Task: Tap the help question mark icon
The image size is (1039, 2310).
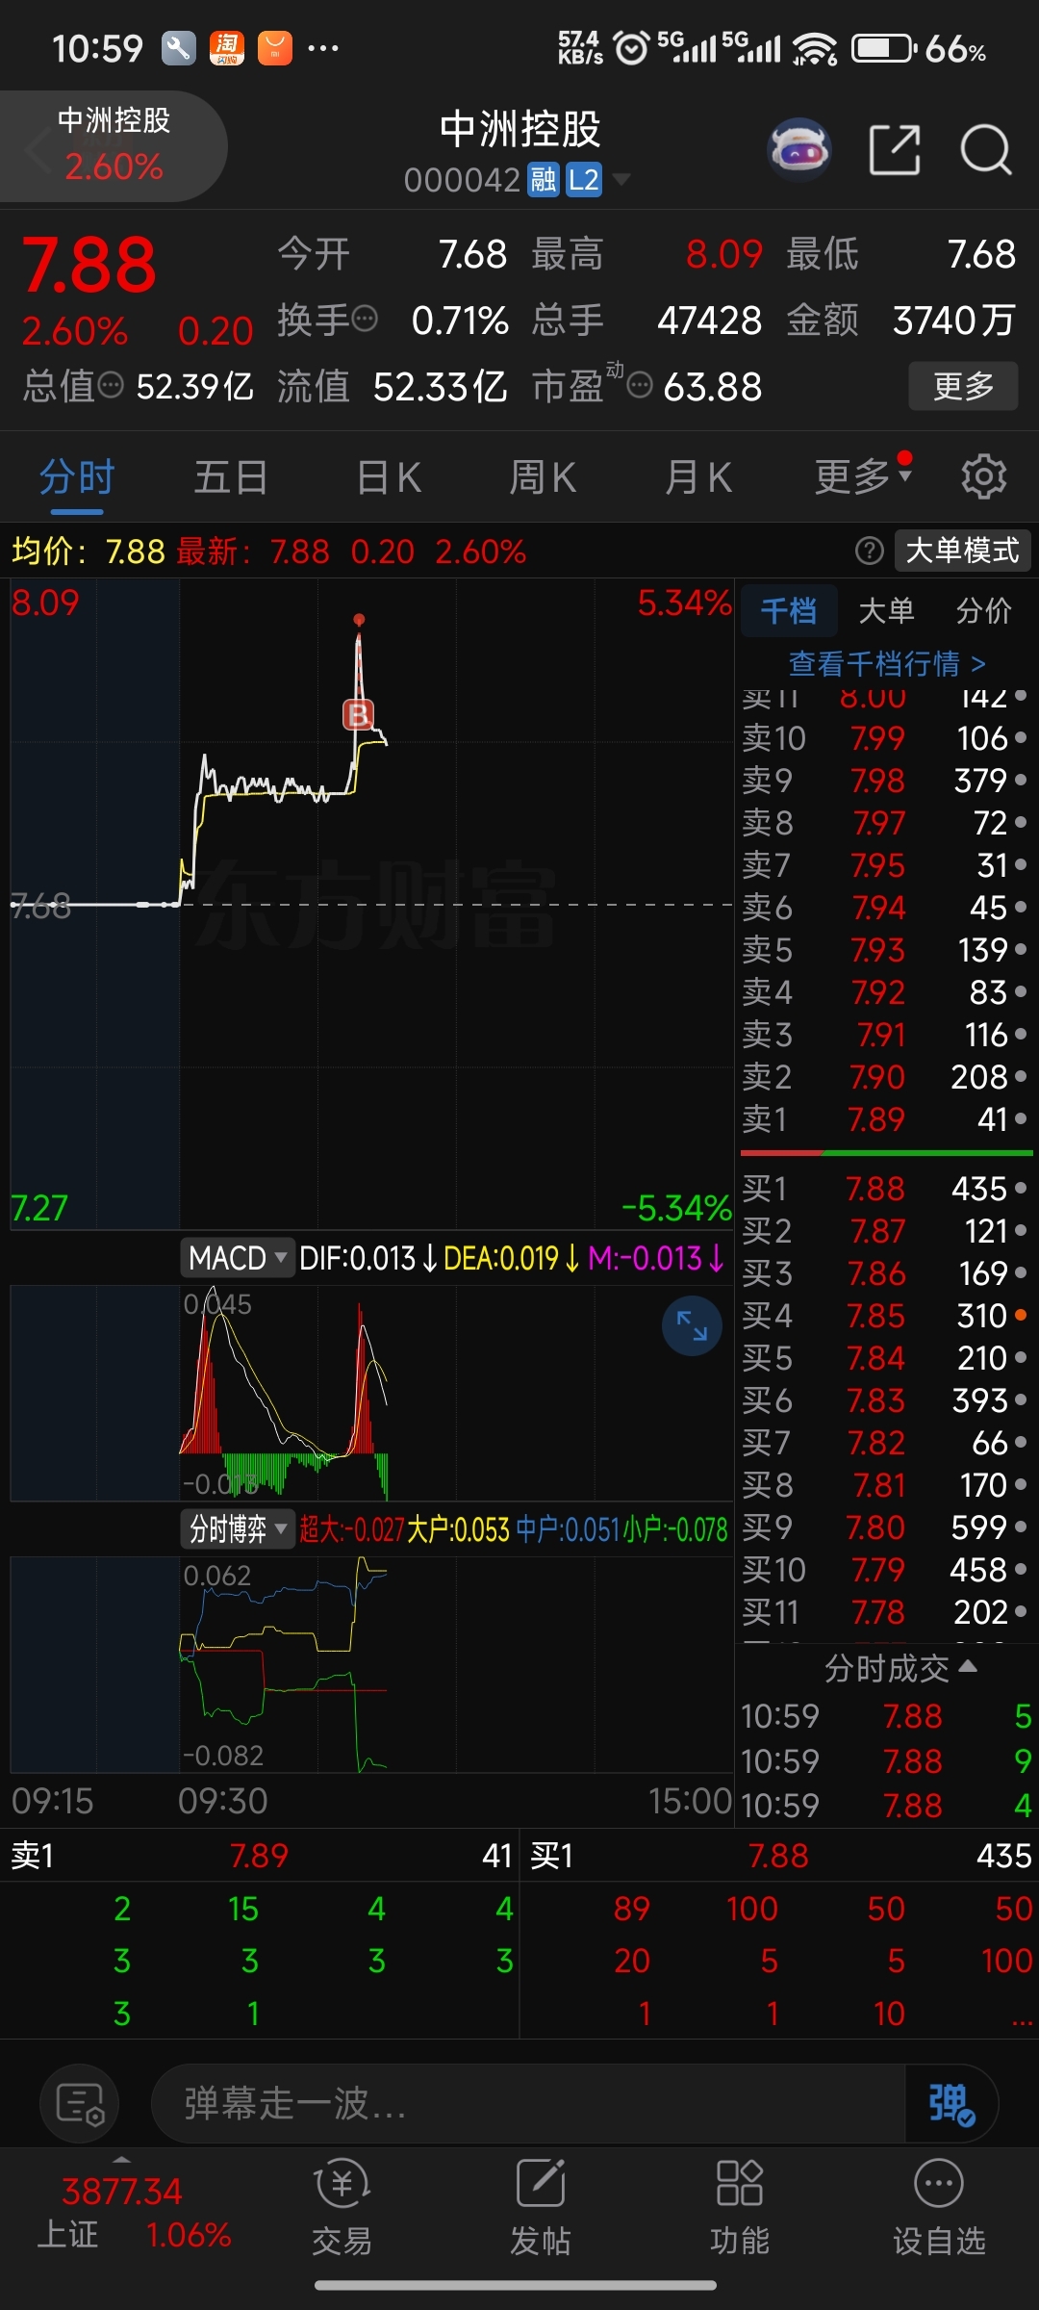Action: tap(869, 551)
